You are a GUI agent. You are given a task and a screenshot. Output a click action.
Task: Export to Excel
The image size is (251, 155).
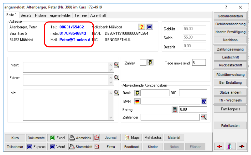pos(57,137)
